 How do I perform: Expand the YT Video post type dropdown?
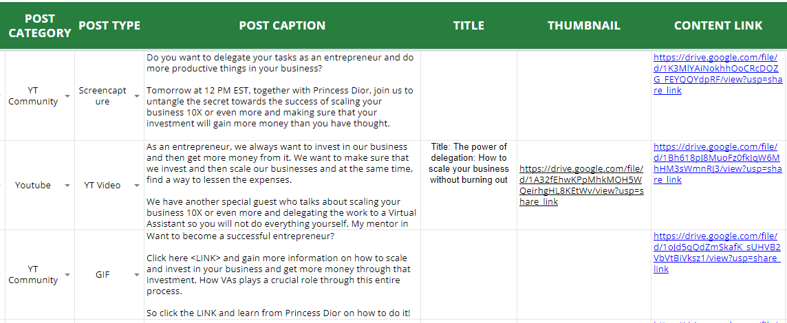pyautogui.click(x=137, y=186)
